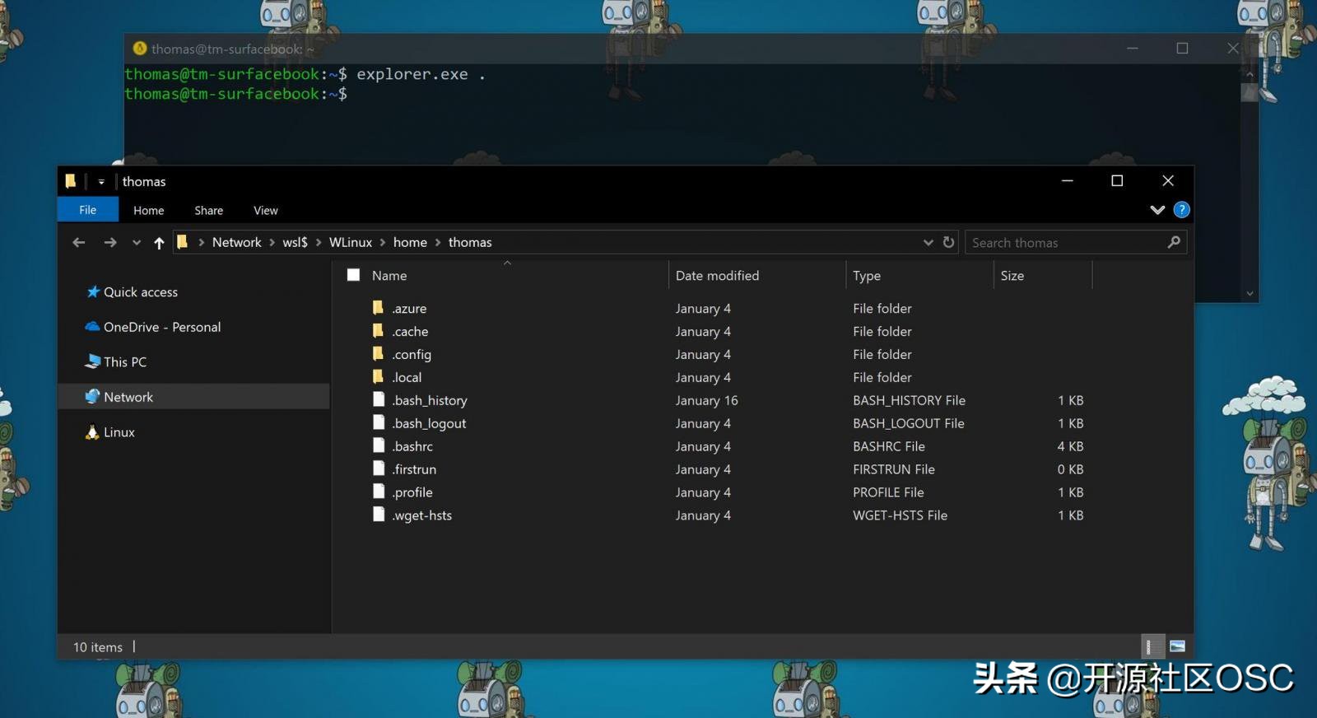Go up one folder level

tap(159, 242)
